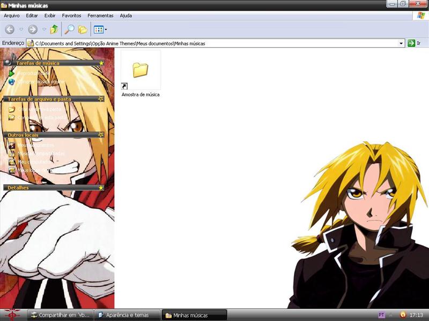Click the green play-all music icon
Screen dimensions: 429x321
(11, 73)
